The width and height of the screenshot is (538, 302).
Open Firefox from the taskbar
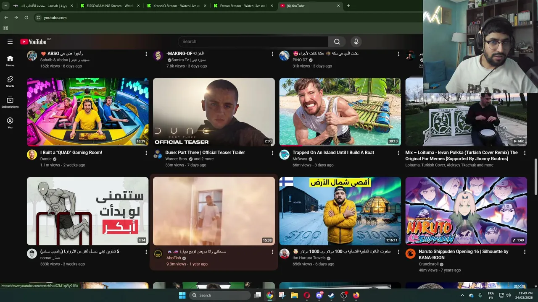[356, 295]
